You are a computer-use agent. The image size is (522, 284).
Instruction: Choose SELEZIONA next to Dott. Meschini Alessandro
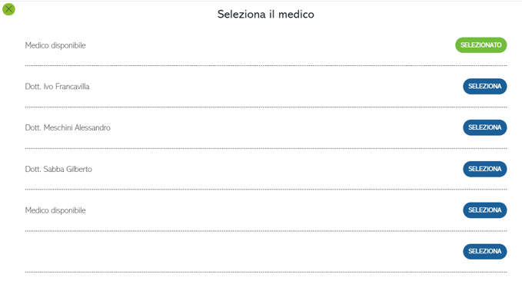pyautogui.click(x=484, y=127)
